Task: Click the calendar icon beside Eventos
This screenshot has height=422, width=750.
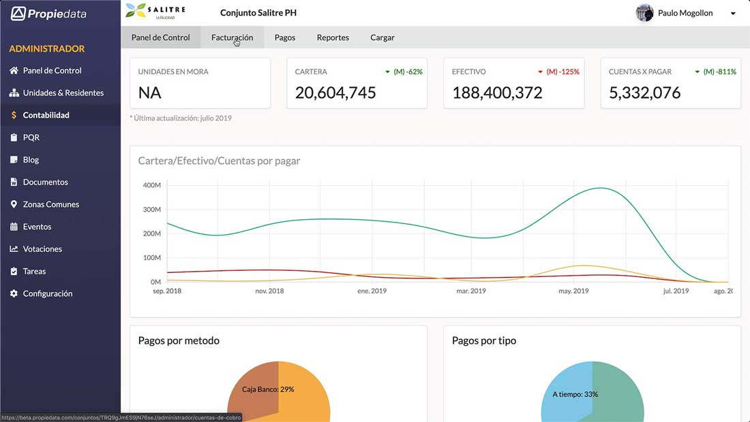Action: [14, 227]
